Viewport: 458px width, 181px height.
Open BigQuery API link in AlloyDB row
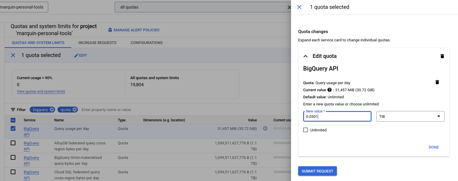[x=31, y=146]
